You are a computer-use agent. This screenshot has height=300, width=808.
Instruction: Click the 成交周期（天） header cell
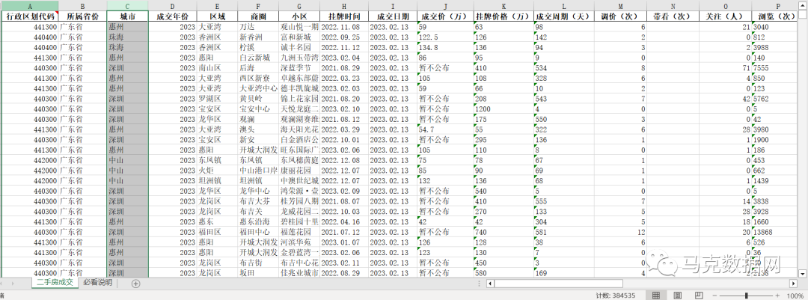(564, 16)
